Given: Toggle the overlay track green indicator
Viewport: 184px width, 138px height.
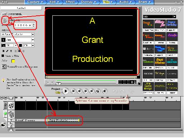Looking at the screenshot, I should 5,113.
